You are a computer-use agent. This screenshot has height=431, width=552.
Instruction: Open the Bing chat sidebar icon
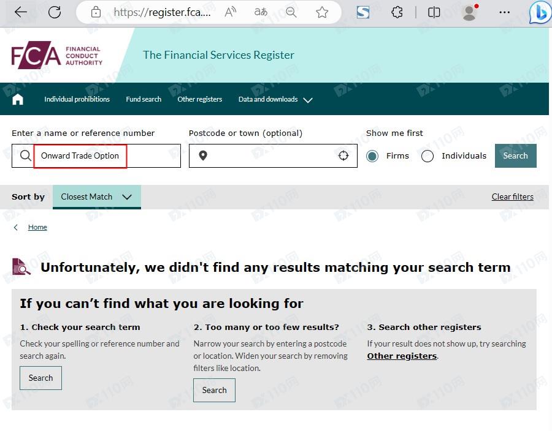(x=540, y=13)
